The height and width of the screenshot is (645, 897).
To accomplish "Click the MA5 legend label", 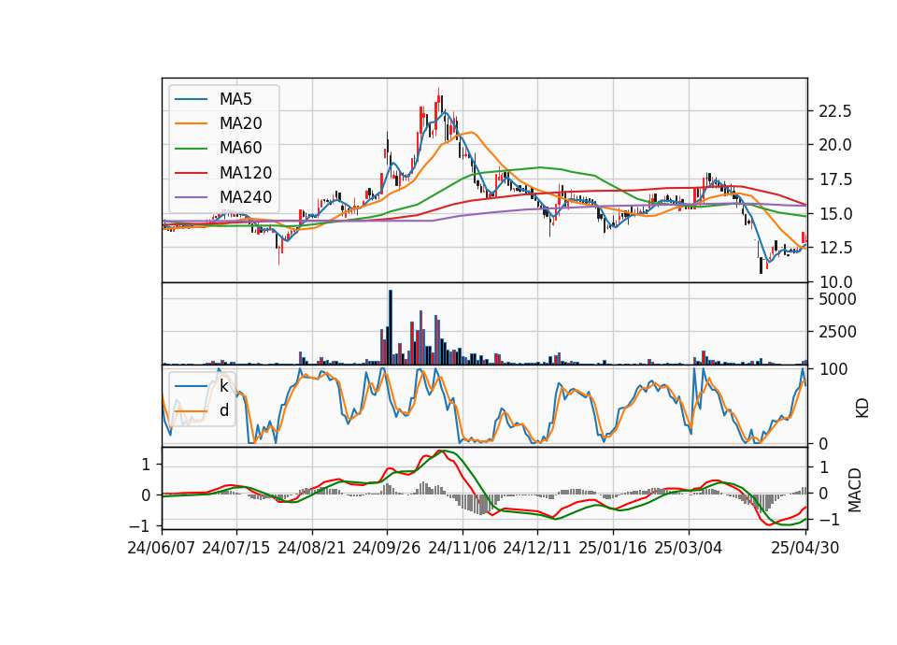I will (235, 99).
